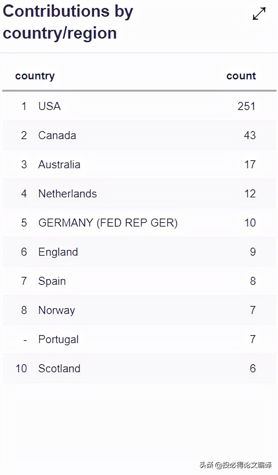
Task: Open the Netherlands entry
Action: pyautogui.click(x=139, y=193)
